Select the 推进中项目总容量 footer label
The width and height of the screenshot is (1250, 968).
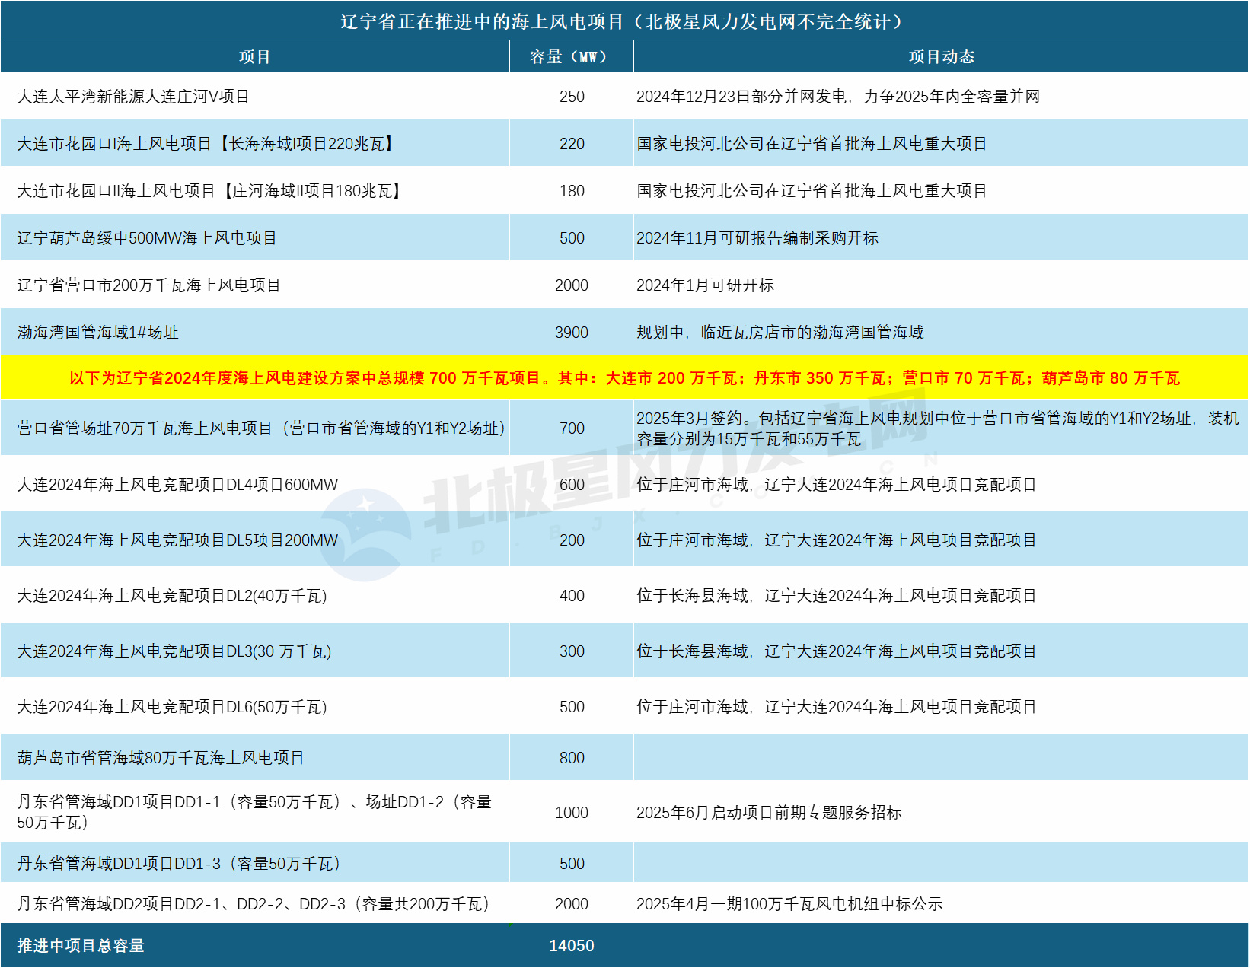pos(81,946)
